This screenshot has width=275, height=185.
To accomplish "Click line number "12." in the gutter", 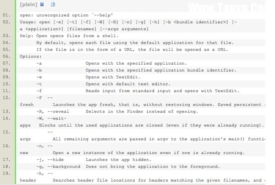I will (x=6, y=98).
